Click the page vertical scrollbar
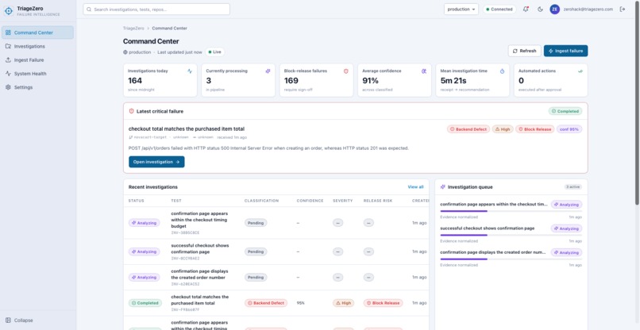 [637, 102]
